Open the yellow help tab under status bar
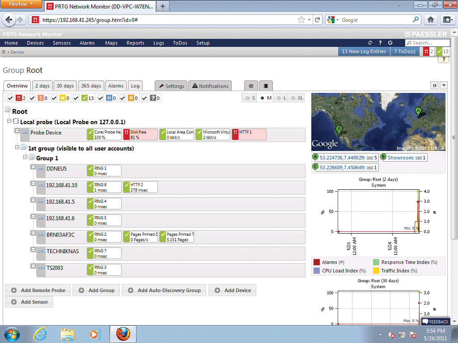 [443, 59]
